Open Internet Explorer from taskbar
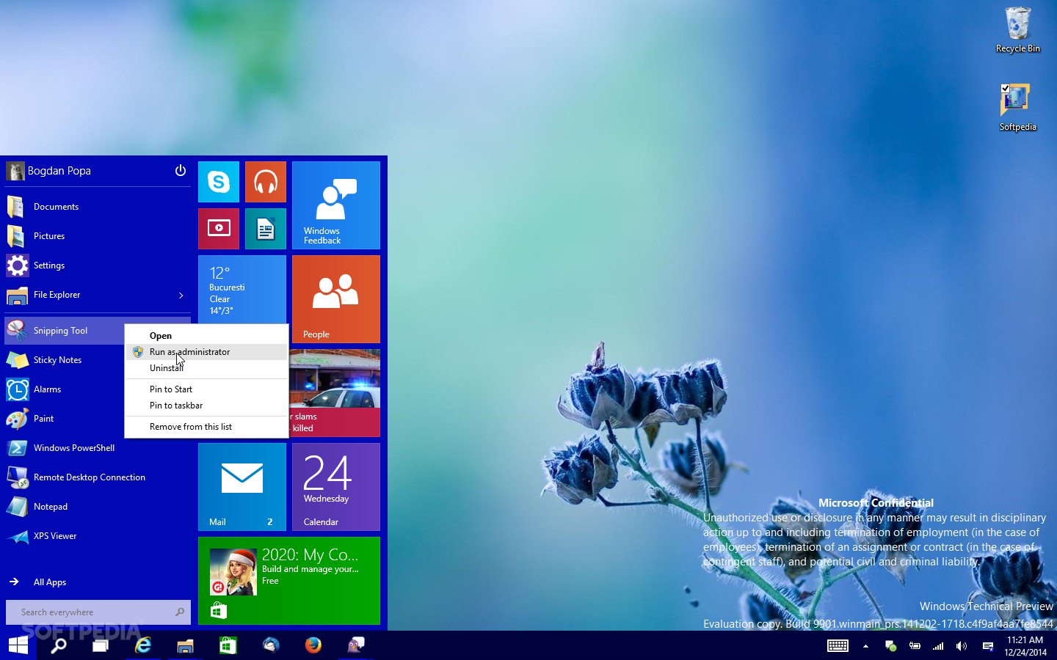The width and height of the screenshot is (1057, 660). 143,645
